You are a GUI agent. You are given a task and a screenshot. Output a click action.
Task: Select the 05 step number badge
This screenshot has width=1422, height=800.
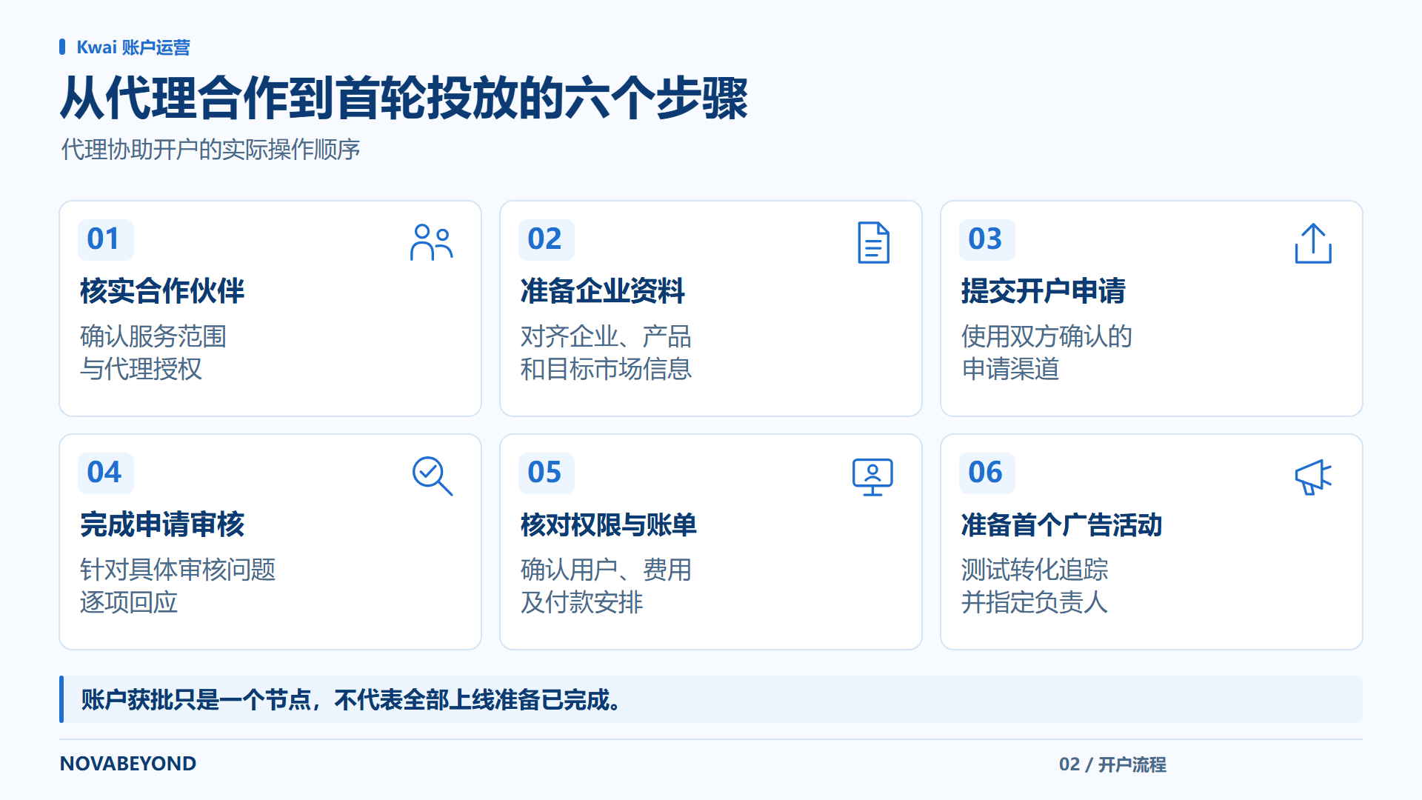[546, 473]
